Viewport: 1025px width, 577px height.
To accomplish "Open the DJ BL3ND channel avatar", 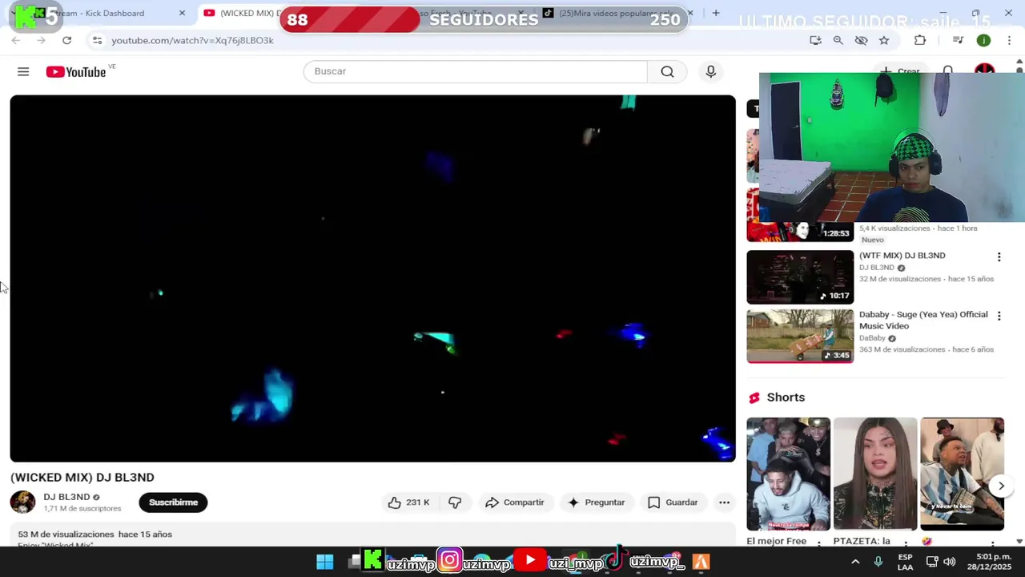I will point(22,502).
